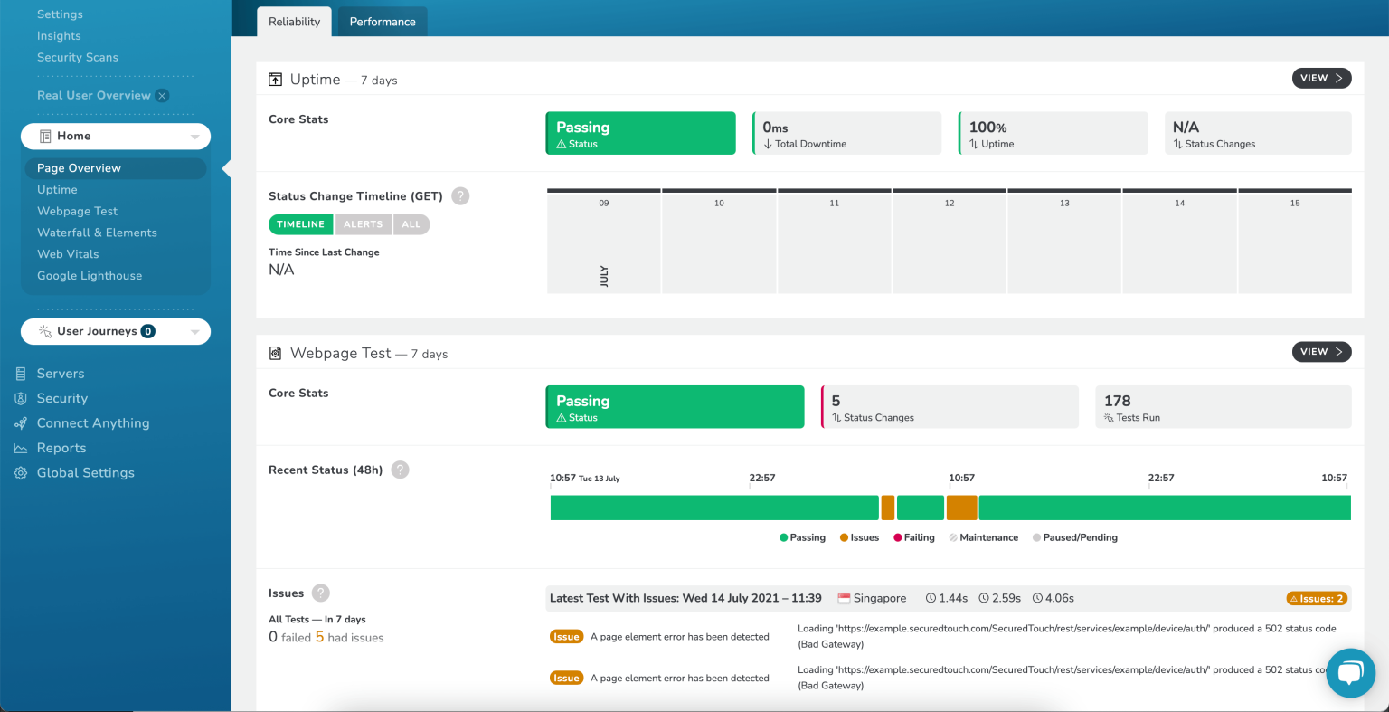Viewport: 1389px width, 712px height.
Task: Switch to the Performance tab
Action: point(382,21)
